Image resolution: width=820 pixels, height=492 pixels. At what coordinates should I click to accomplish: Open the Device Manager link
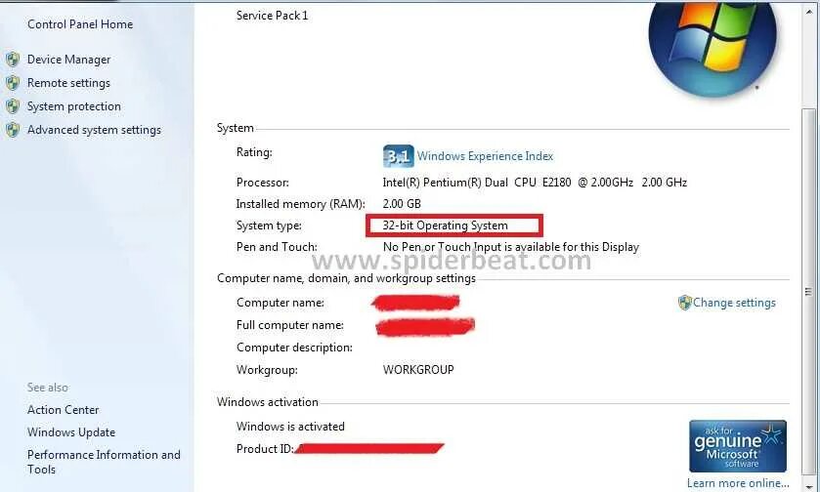(x=69, y=60)
